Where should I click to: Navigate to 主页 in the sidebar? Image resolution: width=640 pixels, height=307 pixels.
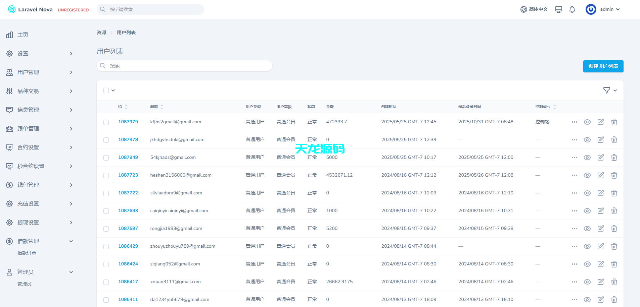tap(22, 35)
